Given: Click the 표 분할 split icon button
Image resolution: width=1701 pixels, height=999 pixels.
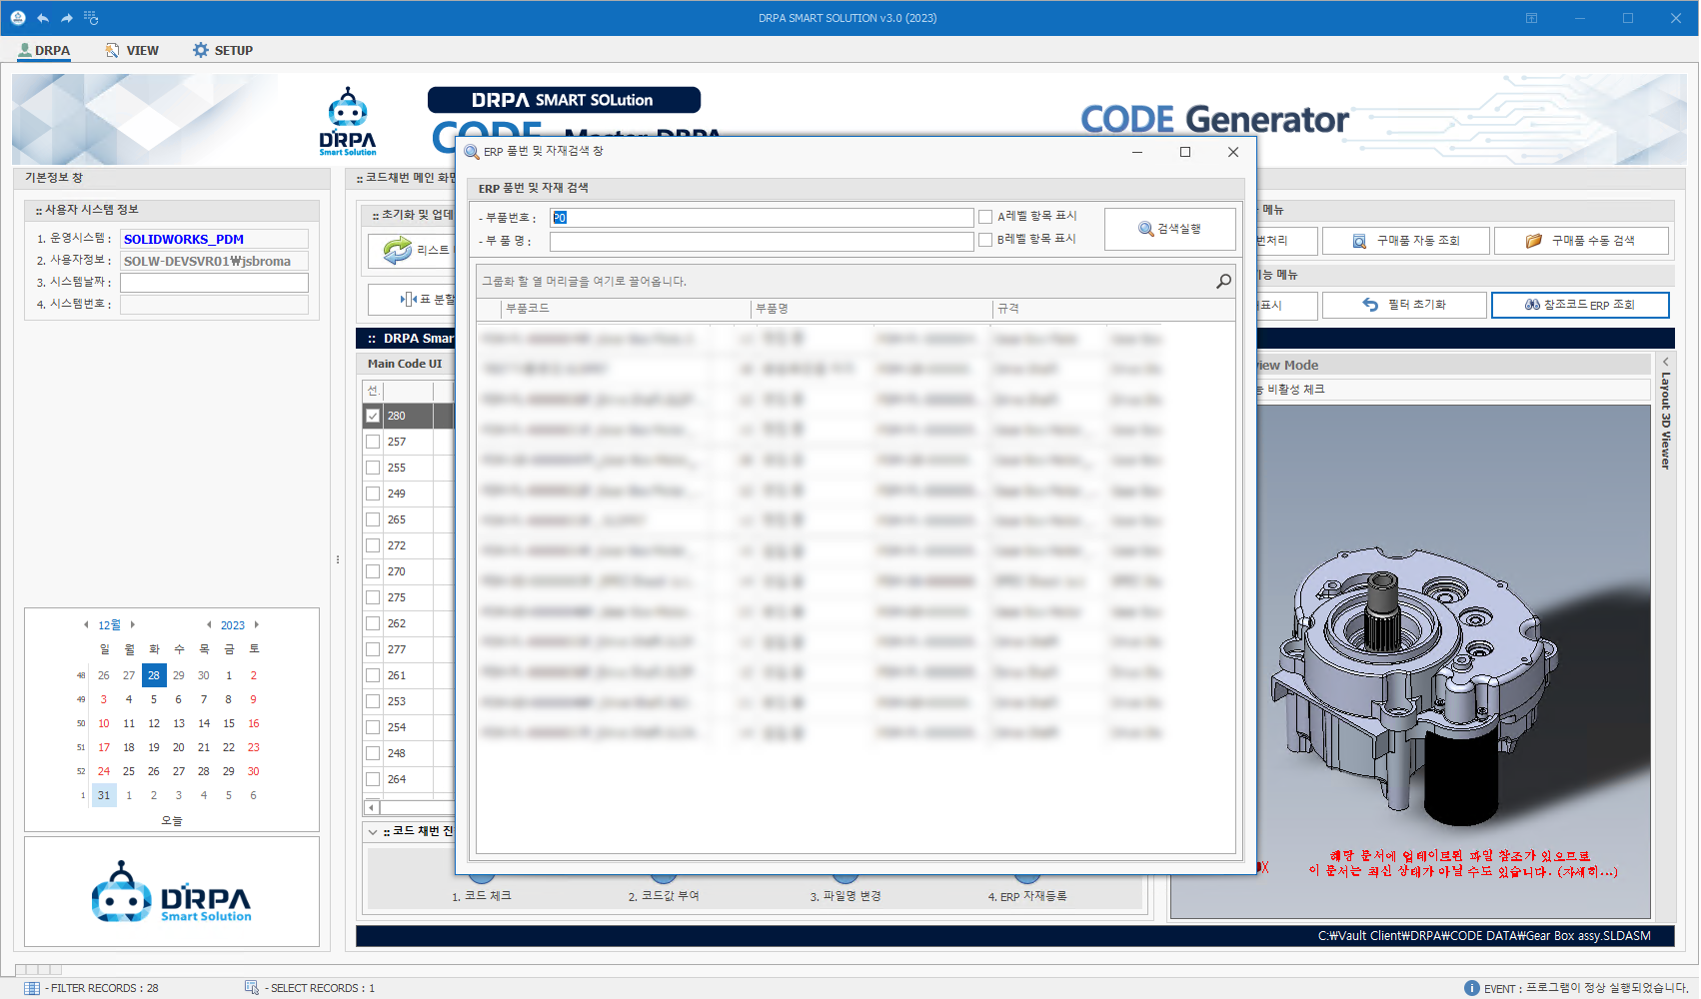Looking at the screenshot, I should (x=409, y=299).
